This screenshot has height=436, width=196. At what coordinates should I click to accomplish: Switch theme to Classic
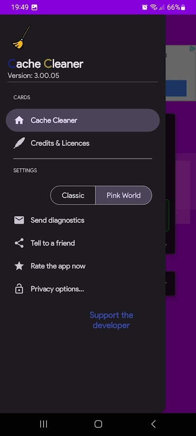73,195
